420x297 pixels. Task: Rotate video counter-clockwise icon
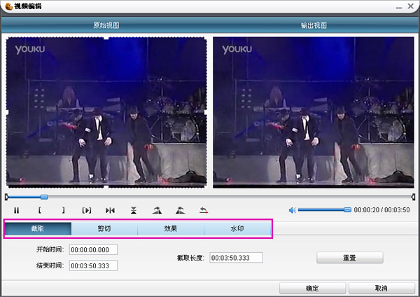coord(181,210)
